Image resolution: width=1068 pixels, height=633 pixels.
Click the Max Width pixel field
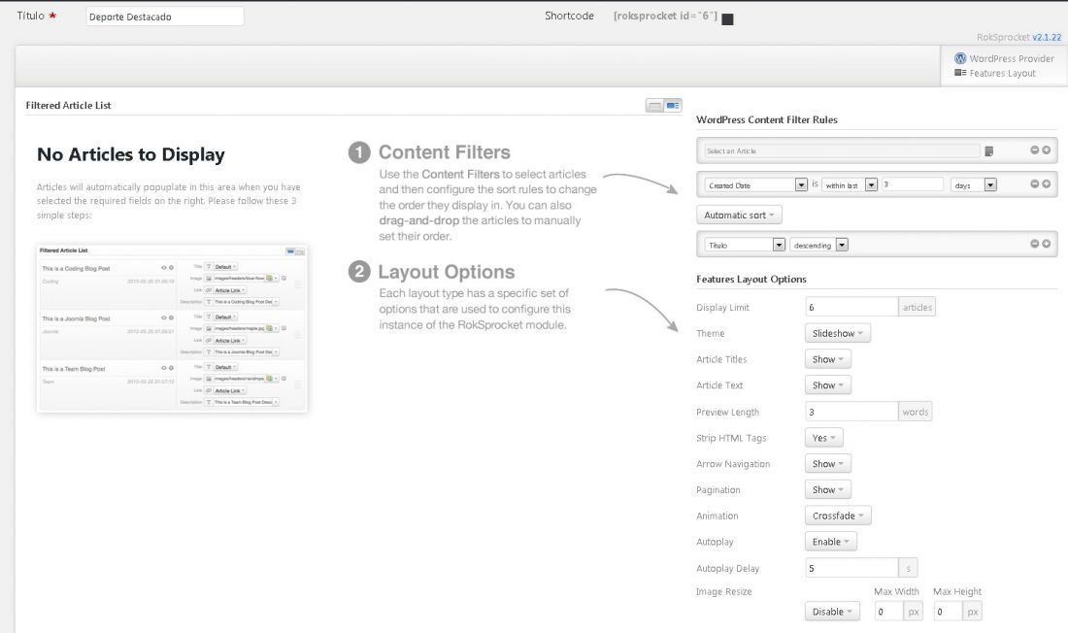point(888,612)
